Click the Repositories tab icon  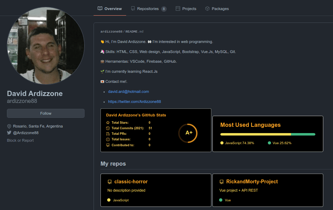133,9
